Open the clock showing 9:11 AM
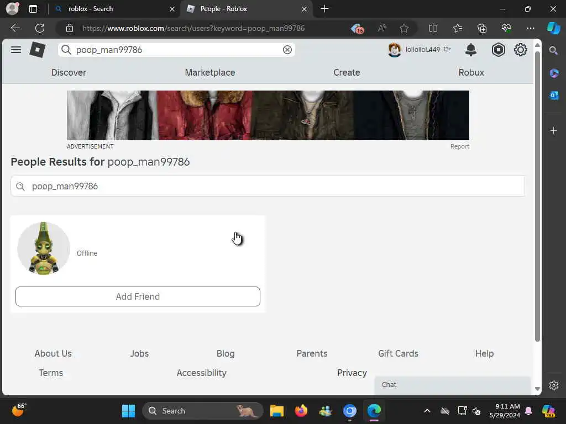 505,411
